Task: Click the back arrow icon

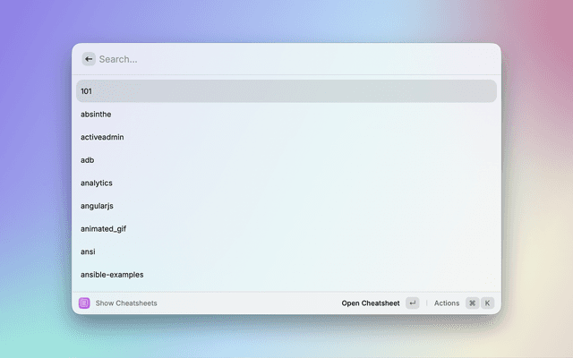Action: (89, 59)
